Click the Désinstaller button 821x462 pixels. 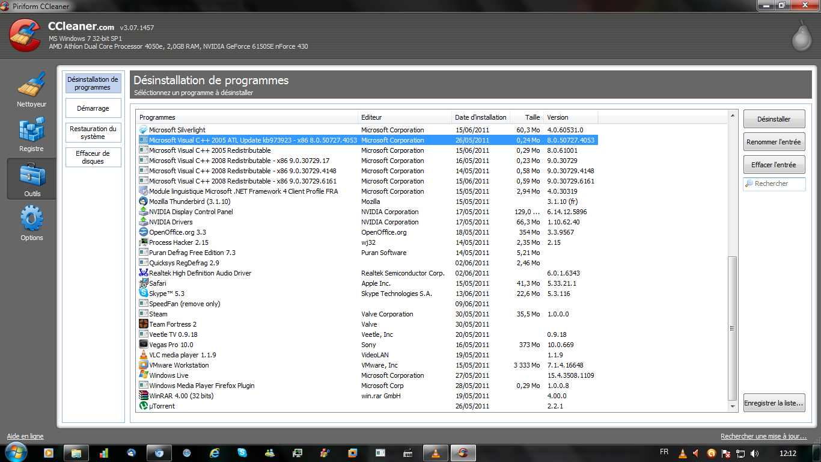coord(774,119)
